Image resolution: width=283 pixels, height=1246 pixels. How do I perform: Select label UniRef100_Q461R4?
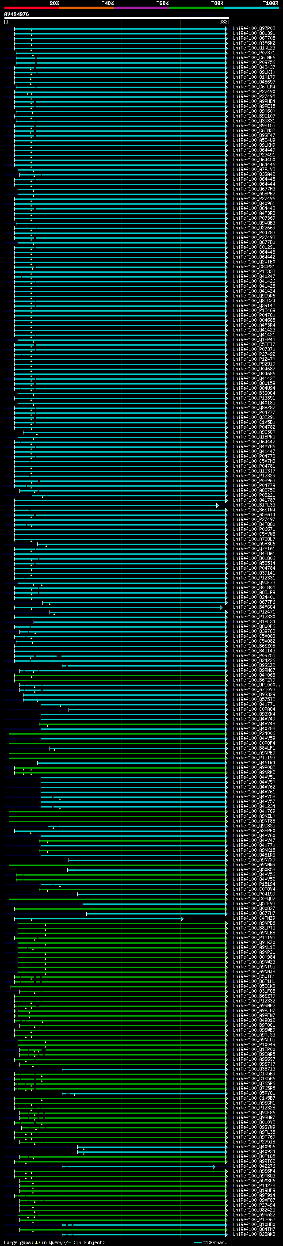(254, 762)
